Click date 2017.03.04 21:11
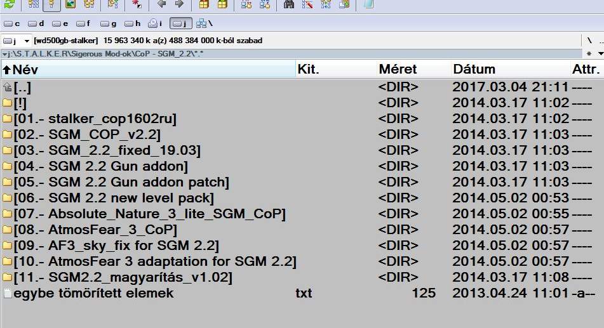The image size is (604, 328). click(x=511, y=88)
